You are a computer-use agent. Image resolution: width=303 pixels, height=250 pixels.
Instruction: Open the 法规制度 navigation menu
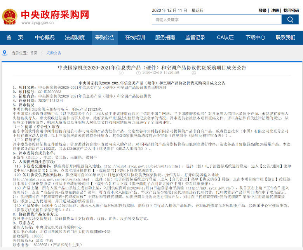tap(75, 38)
